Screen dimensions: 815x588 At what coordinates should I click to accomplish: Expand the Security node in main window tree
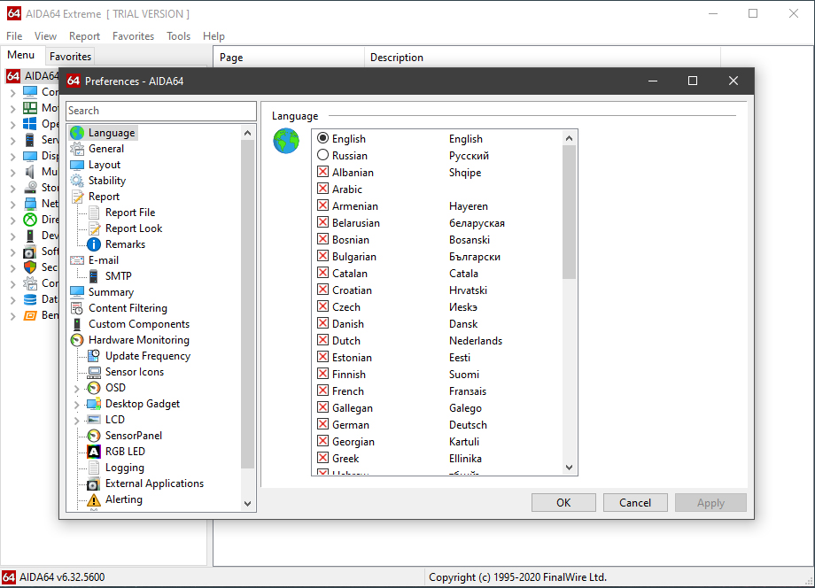13,268
